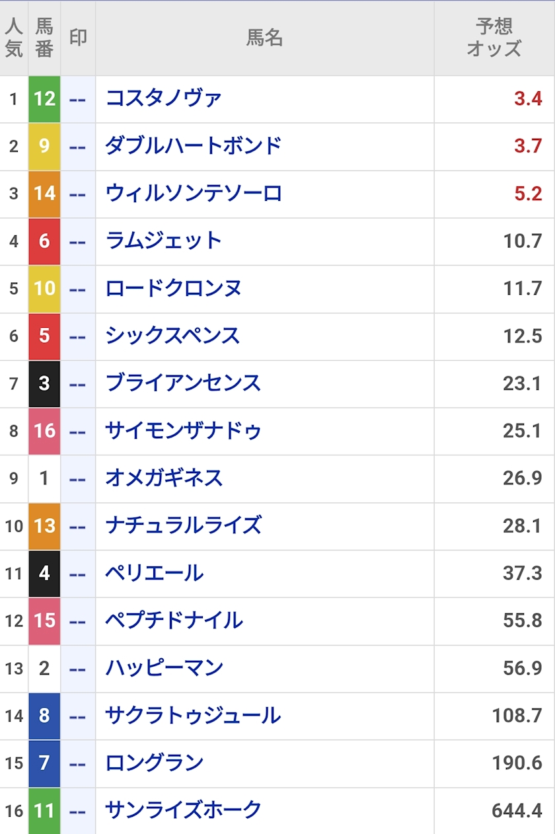Screen dimensions: 555x834
Task: Select orange number 14 badge
Action: click(x=44, y=194)
